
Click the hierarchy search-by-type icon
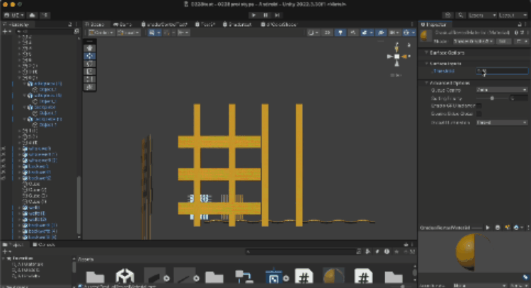coord(76,31)
